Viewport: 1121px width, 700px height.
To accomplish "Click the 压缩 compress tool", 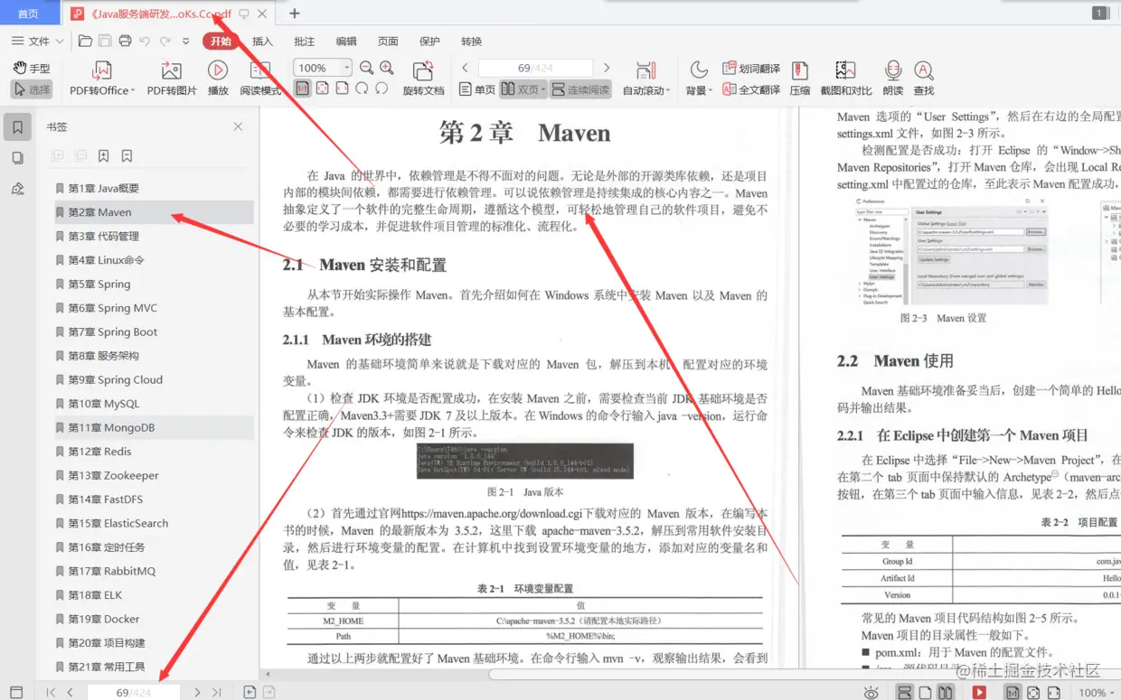I will (x=800, y=78).
